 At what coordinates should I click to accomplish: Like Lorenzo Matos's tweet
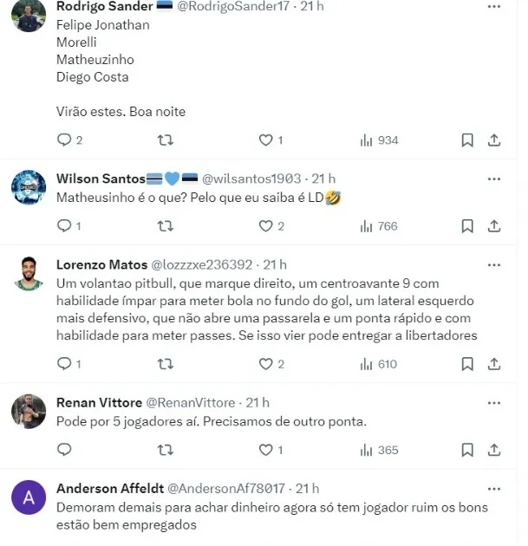click(x=266, y=364)
